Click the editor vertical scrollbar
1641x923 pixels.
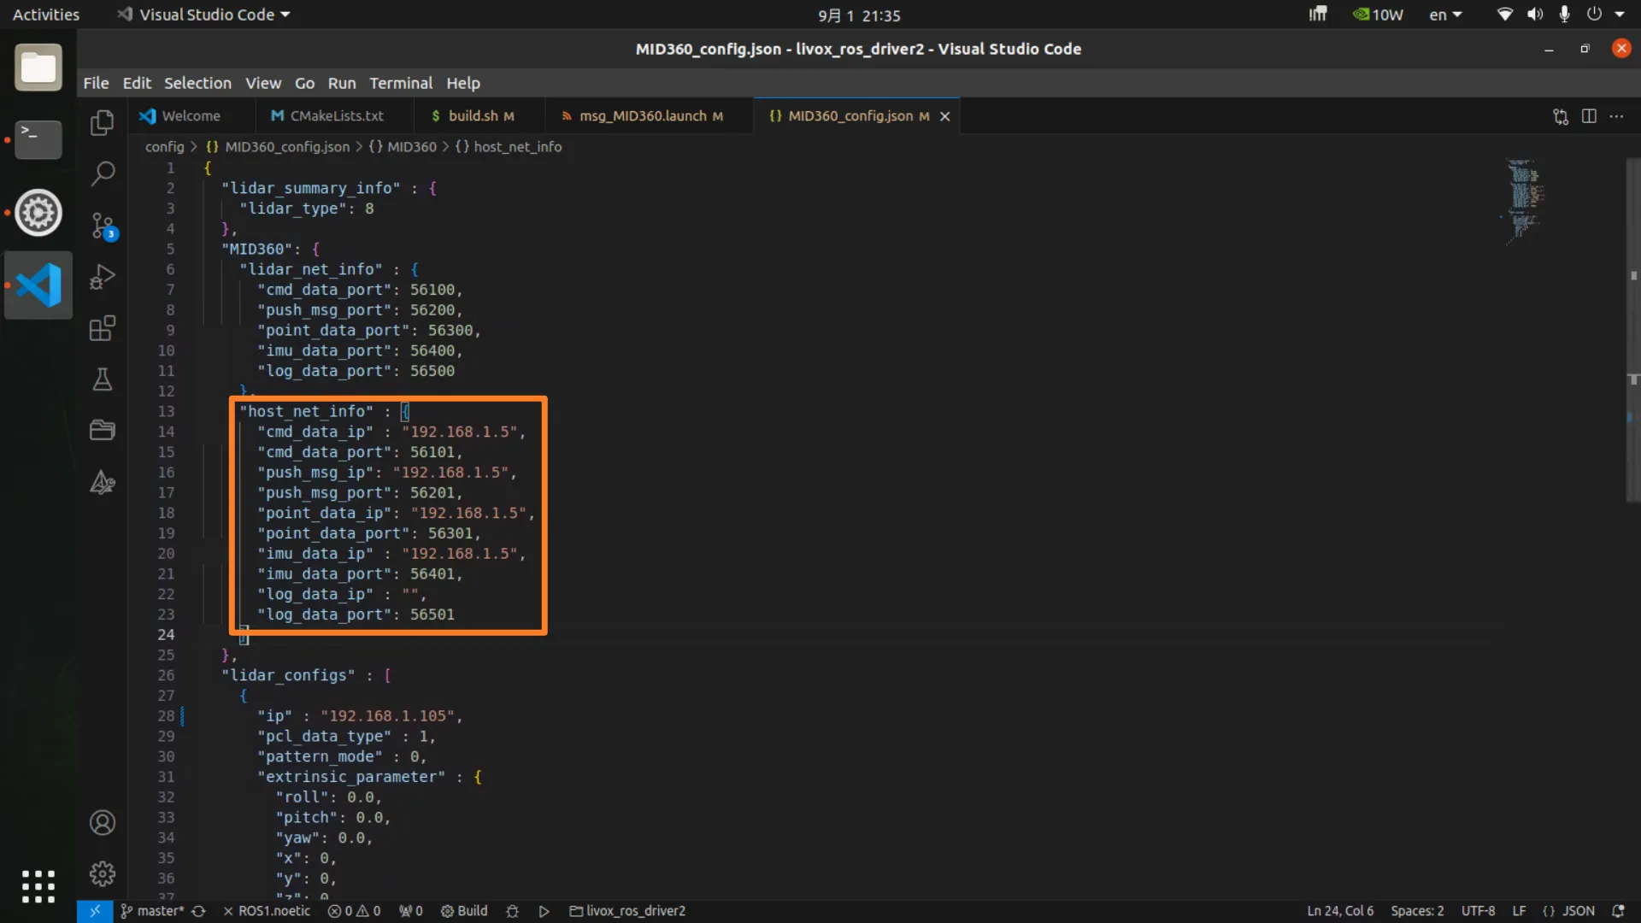1633,330
